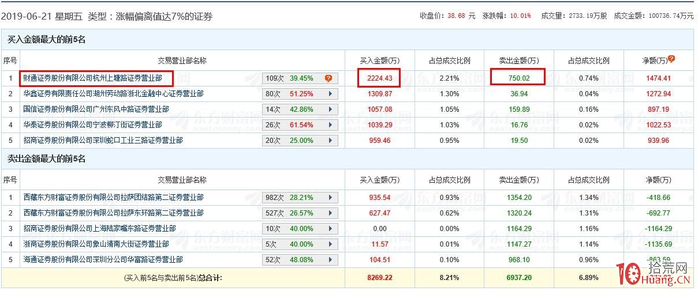Select the sell amount 750.02
This screenshot has height=291, width=698.
[x=518, y=78]
